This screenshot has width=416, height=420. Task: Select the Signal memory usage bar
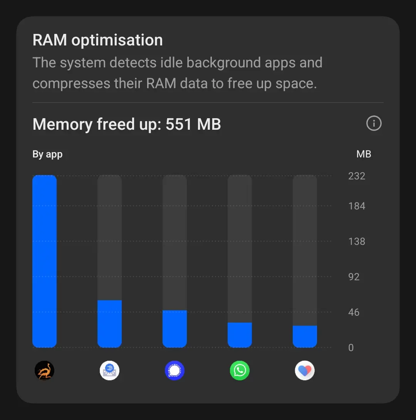(174, 328)
